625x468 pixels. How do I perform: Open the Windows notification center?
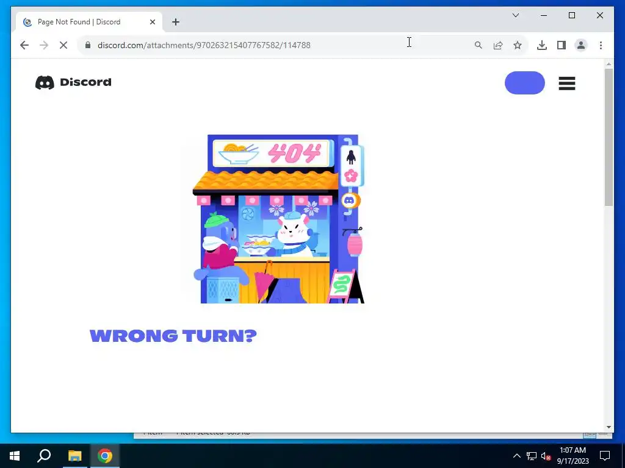point(605,456)
